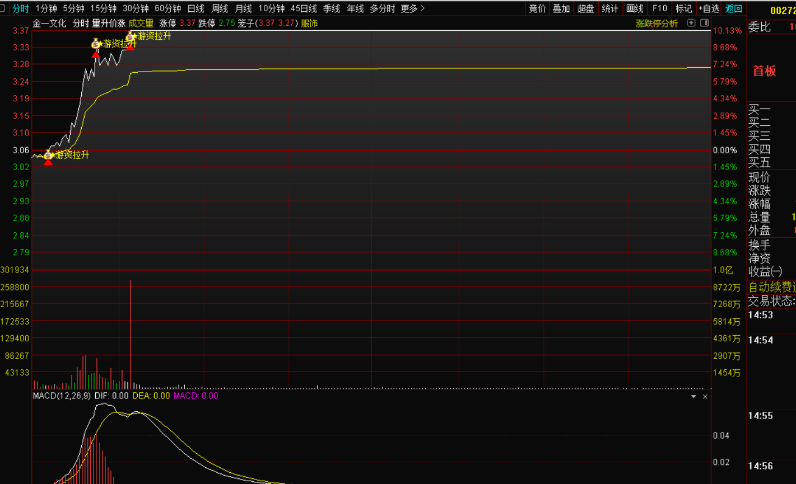796x484 pixels.
Task: Open the 多分时 view option
Action: click(x=382, y=8)
